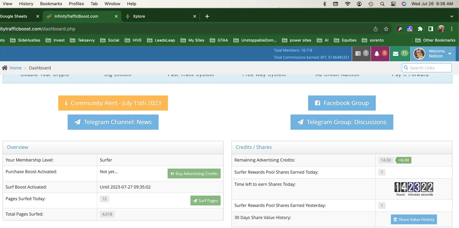Open the Chrome three-dot menu
The image size is (459, 228).
[452, 29]
